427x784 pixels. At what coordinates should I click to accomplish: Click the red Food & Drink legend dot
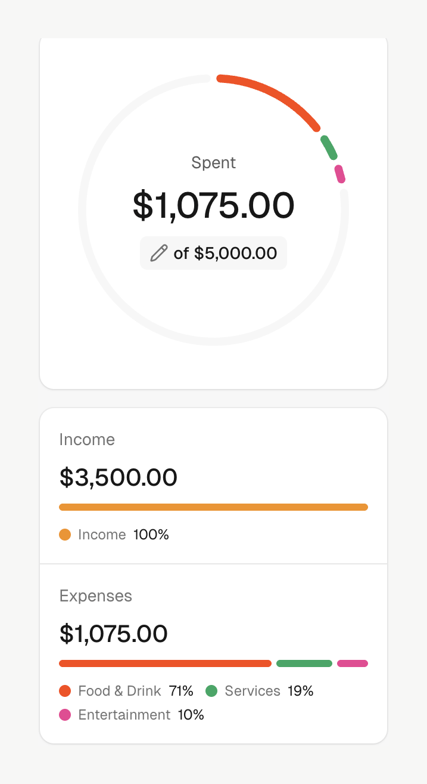pyautogui.click(x=66, y=691)
